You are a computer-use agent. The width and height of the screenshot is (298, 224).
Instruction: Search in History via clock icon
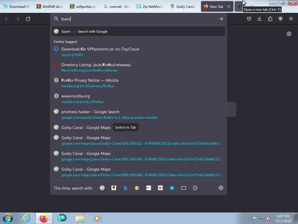(195, 188)
